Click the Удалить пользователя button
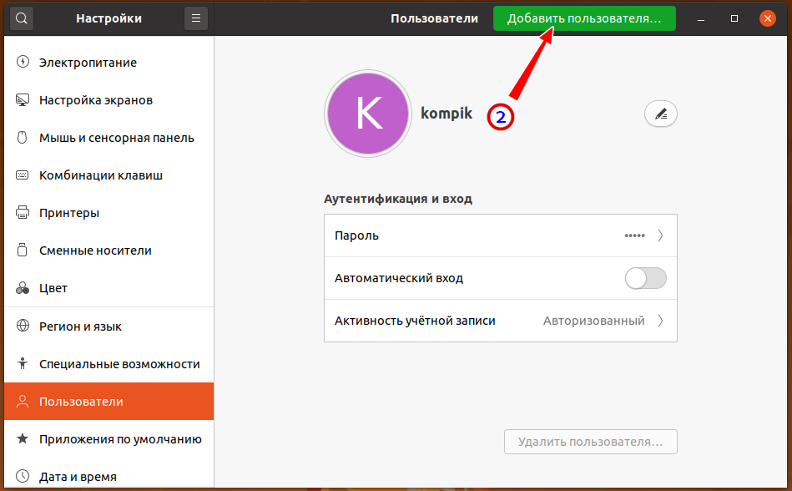792x491 pixels. tap(590, 442)
